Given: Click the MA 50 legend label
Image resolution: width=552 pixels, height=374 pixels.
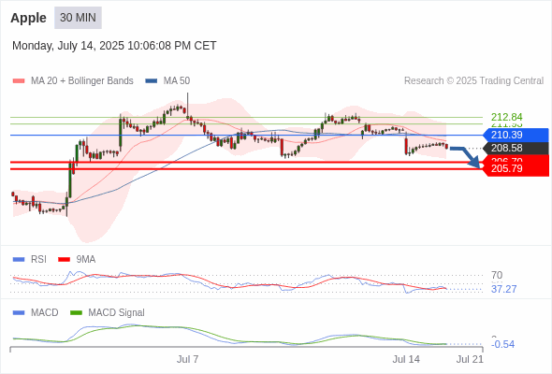Looking at the screenshot, I should pyautogui.click(x=177, y=81).
